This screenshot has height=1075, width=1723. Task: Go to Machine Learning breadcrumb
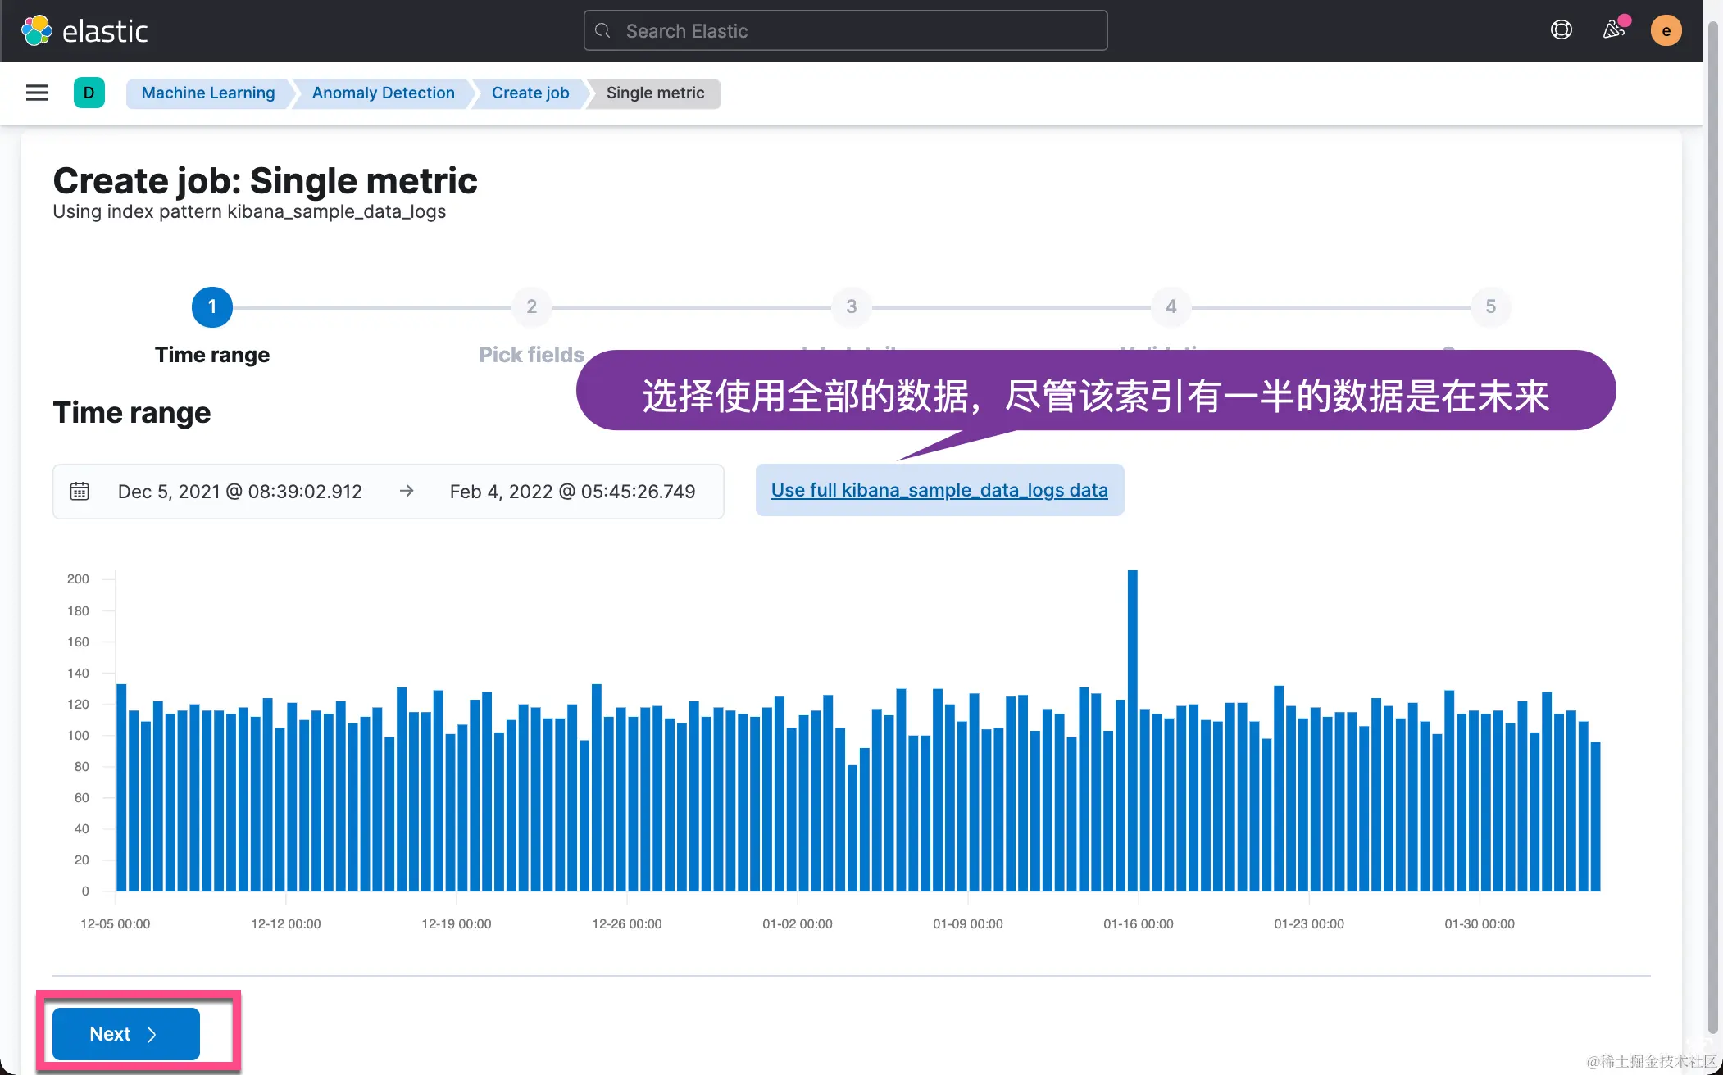click(x=208, y=93)
